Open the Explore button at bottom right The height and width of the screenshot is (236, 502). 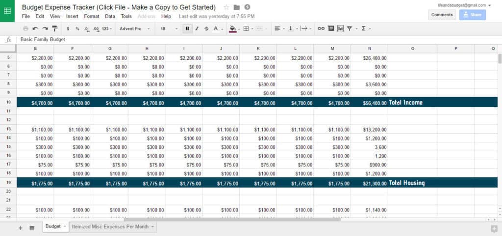coord(494,229)
